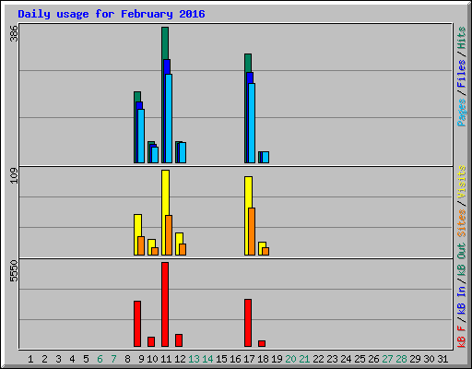This screenshot has height=369, width=472.
Task: Click the day 31 axis label
Action: click(442, 359)
